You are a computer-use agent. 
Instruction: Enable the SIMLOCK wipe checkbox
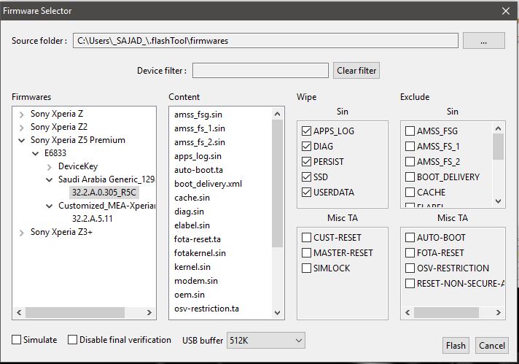pyautogui.click(x=306, y=268)
